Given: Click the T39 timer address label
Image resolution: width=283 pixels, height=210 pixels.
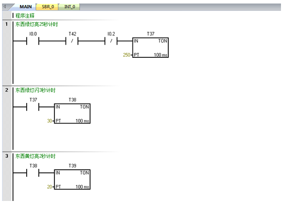Looking at the screenshot, I should 73,166.
